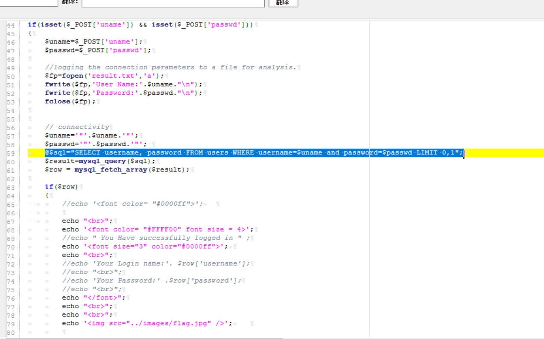Click line number 68 in the margin
544x339 pixels.
coord(11,230)
